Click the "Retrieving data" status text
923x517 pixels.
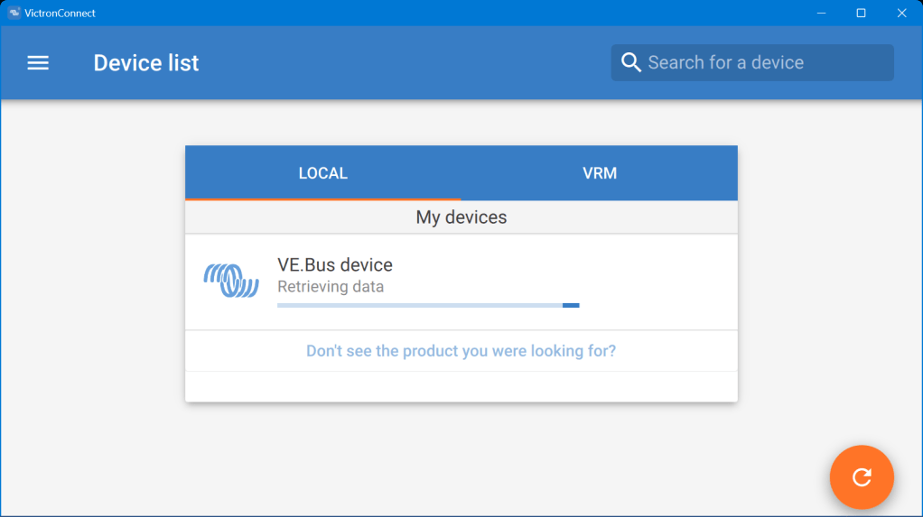[x=330, y=287]
